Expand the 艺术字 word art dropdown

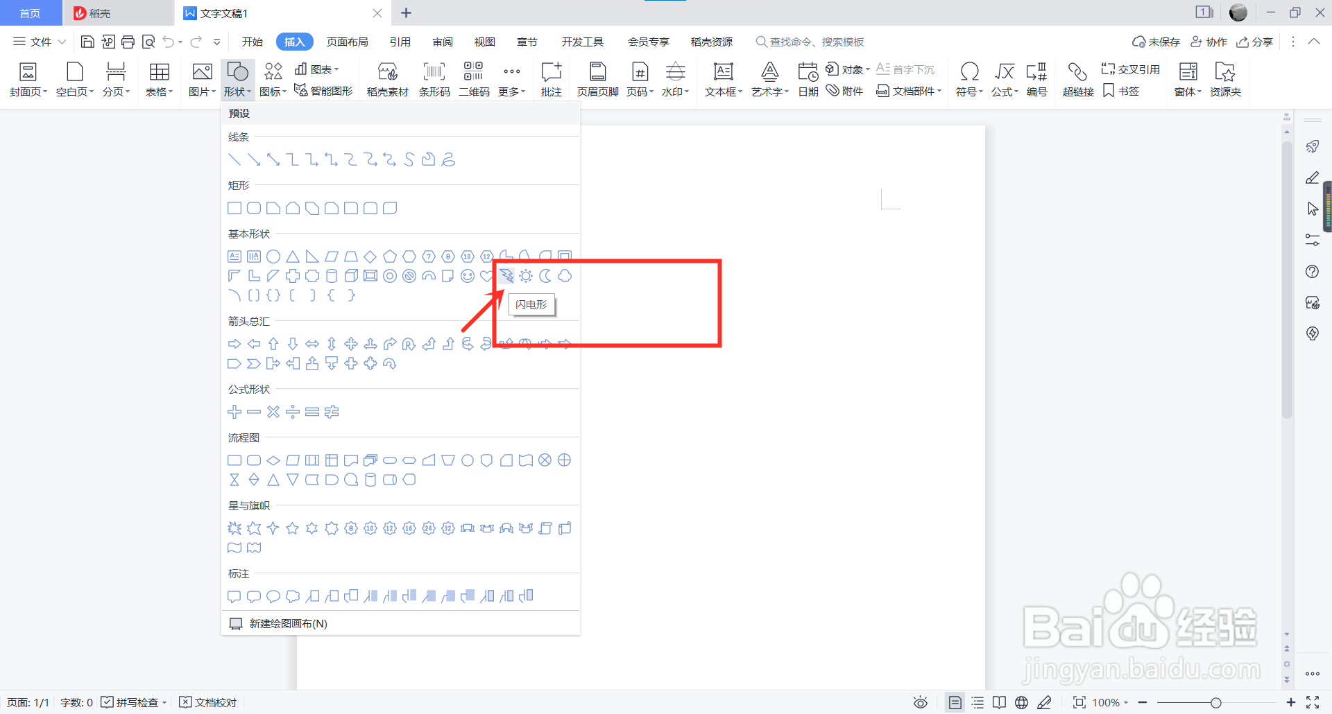770,92
